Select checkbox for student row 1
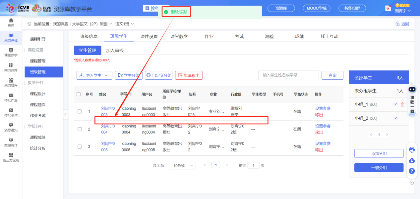The height and width of the screenshot is (199, 420). (80, 111)
